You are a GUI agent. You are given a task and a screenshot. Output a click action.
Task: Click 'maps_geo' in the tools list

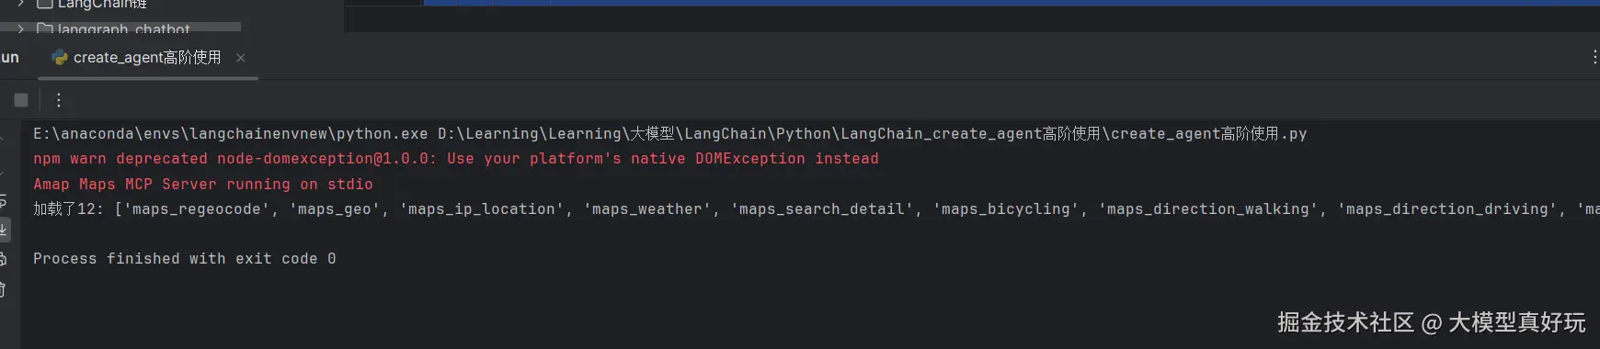(x=336, y=209)
